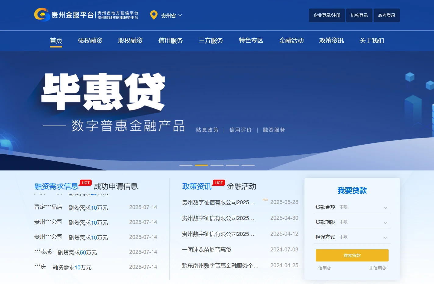Open the 金融活动 nav menu item
The height and width of the screenshot is (284, 434).
(291, 40)
